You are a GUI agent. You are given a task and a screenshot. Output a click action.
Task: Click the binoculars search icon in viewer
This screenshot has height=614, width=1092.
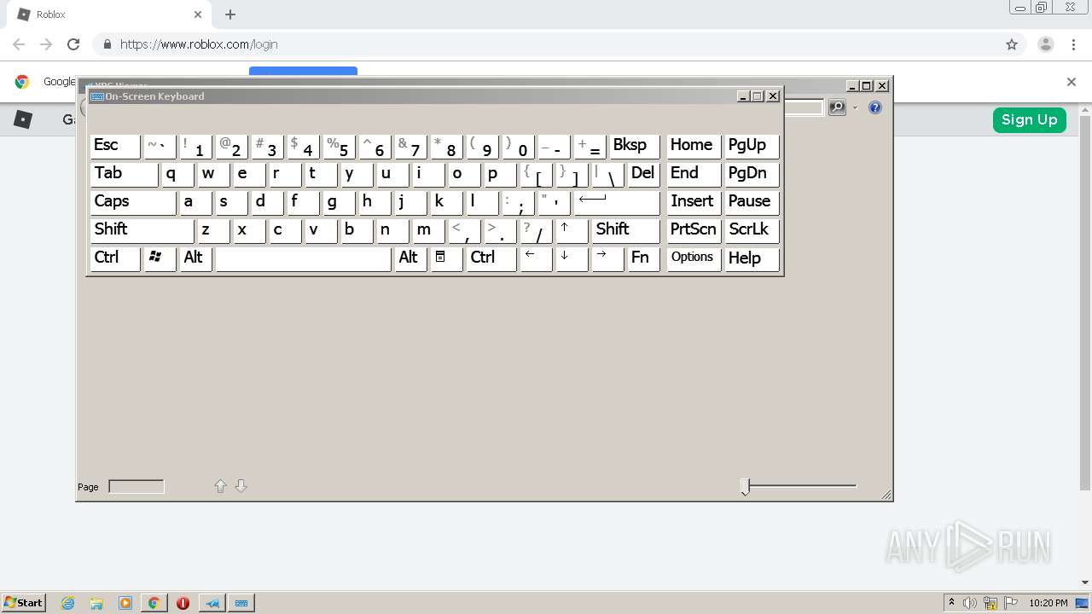(x=837, y=107)
